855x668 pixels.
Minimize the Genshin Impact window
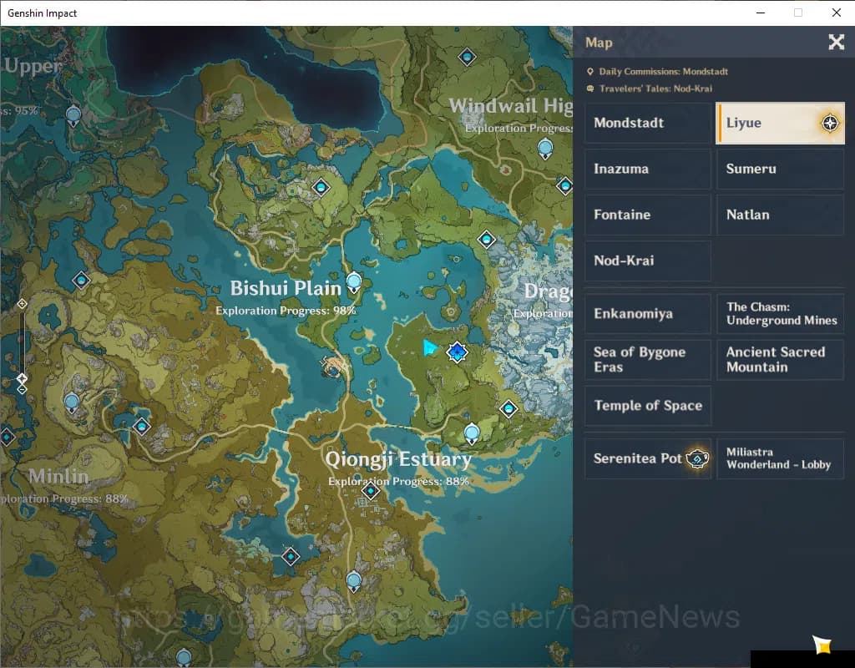[761, 13]
